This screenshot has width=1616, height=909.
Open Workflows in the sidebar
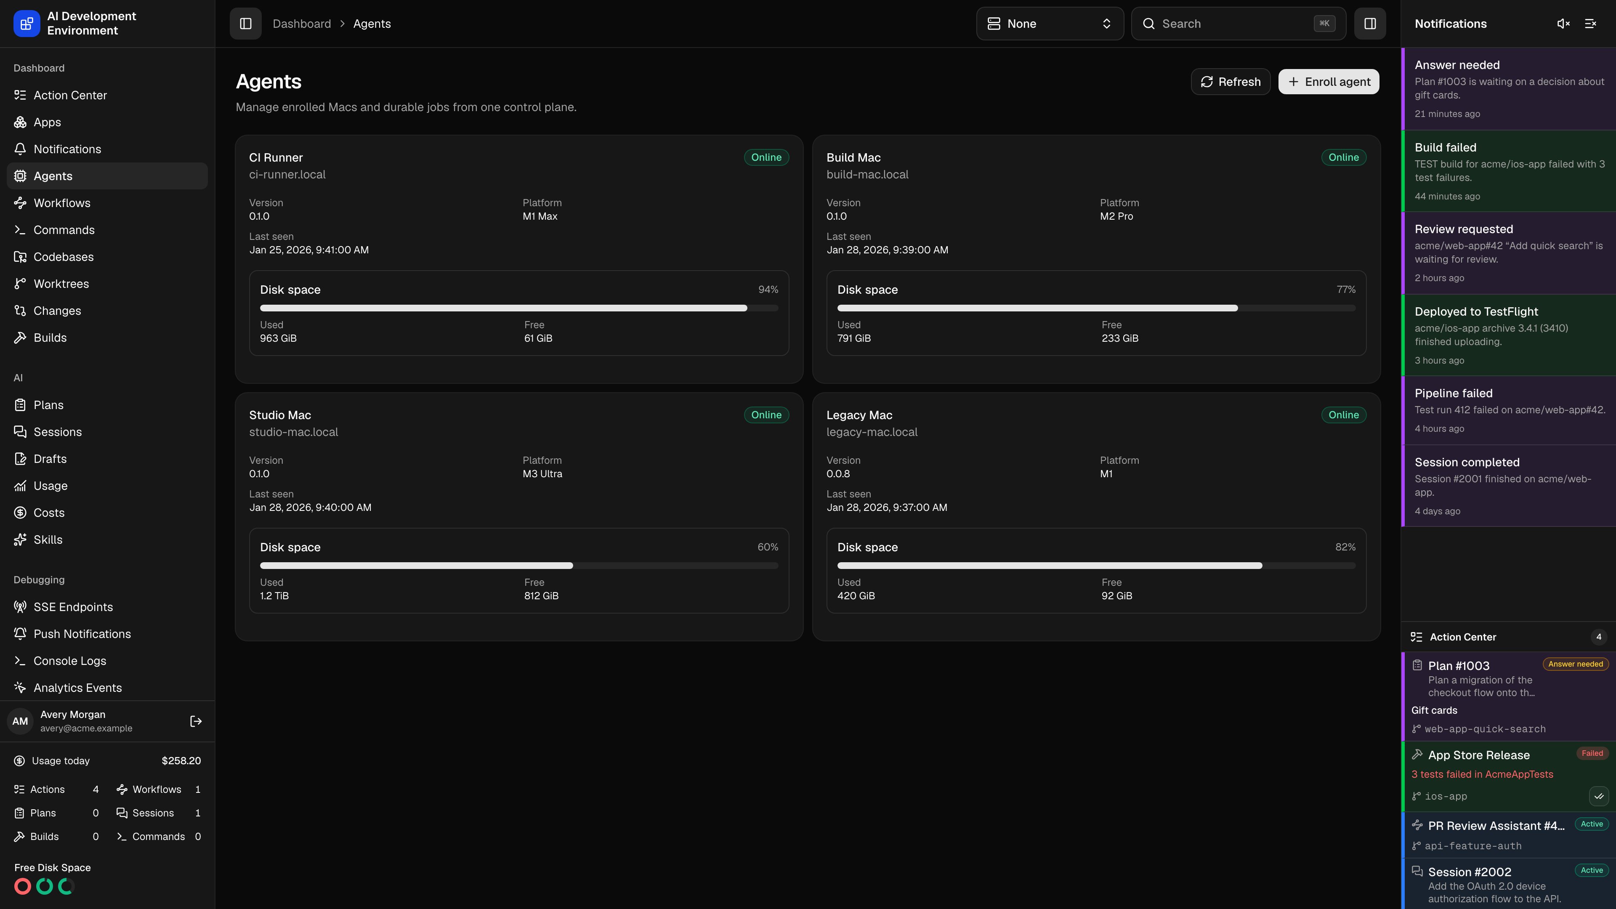coord(107,202)
